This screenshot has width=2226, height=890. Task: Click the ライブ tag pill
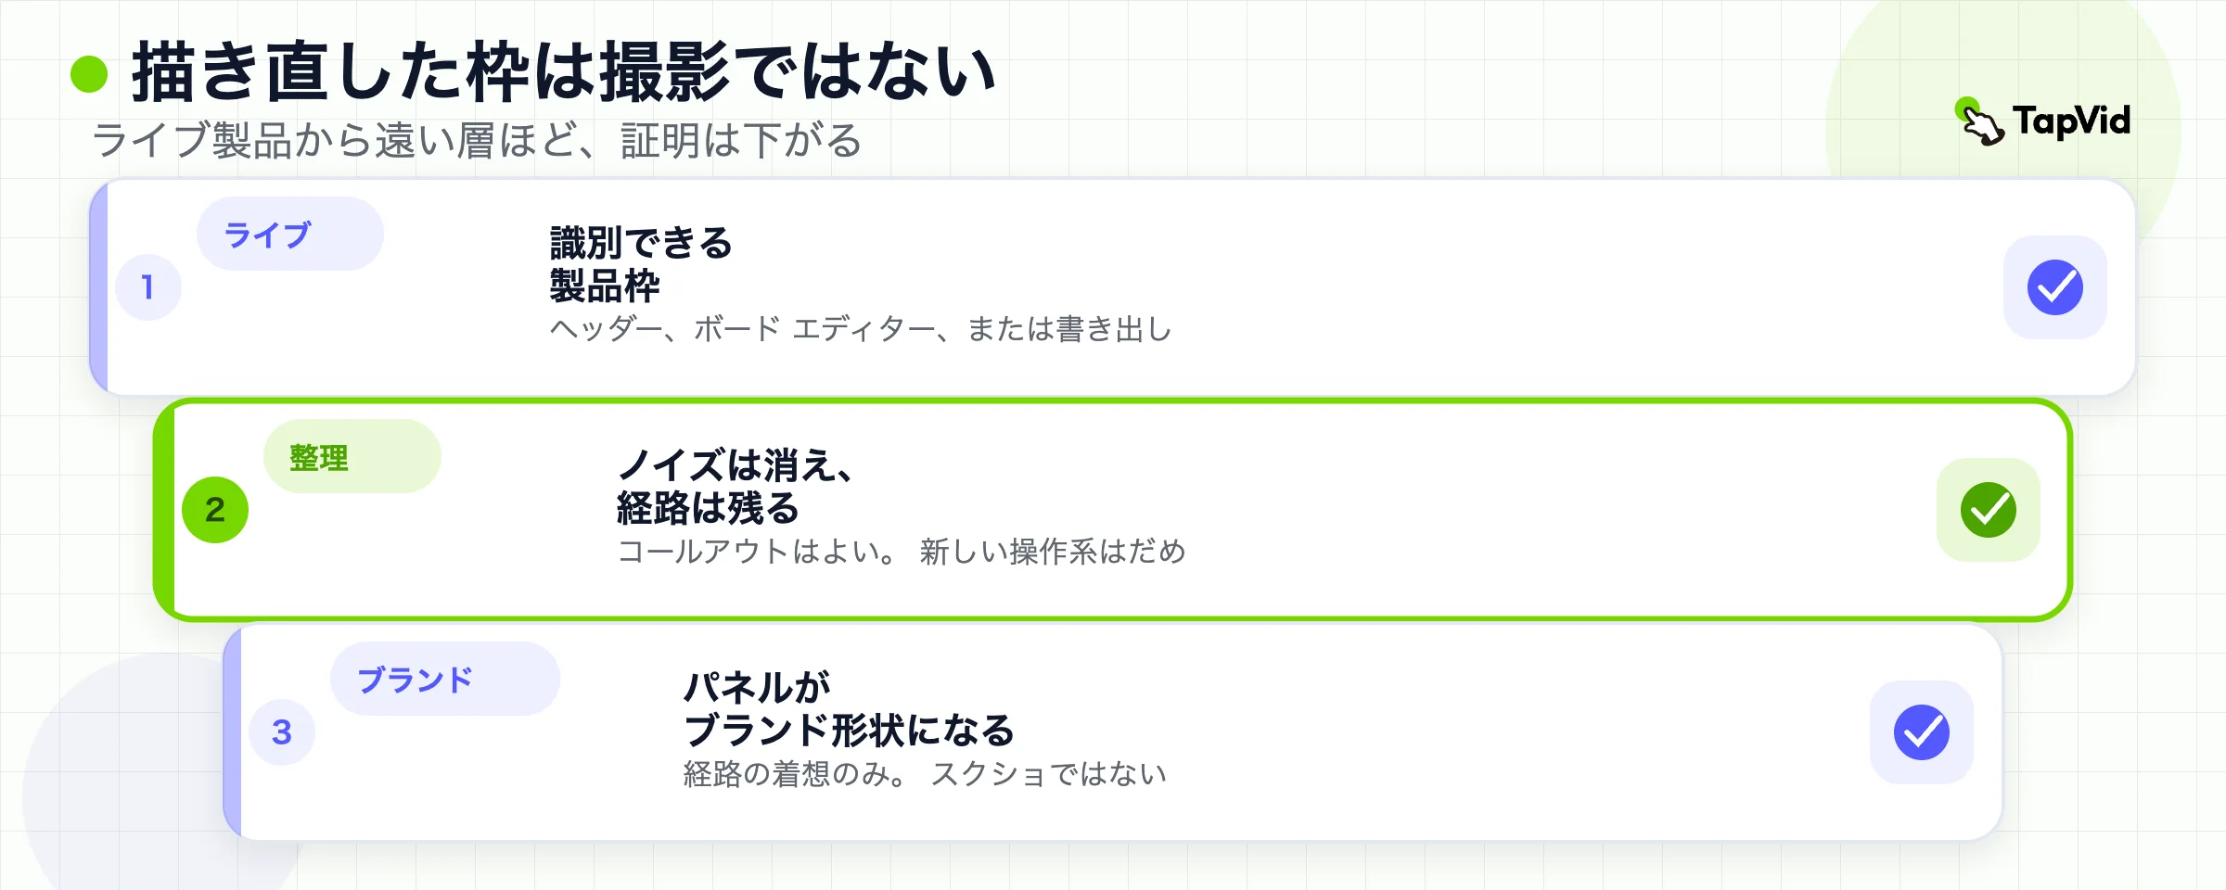pos(290,234)
